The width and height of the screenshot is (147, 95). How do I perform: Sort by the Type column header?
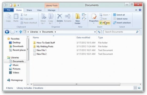point(101,37)
